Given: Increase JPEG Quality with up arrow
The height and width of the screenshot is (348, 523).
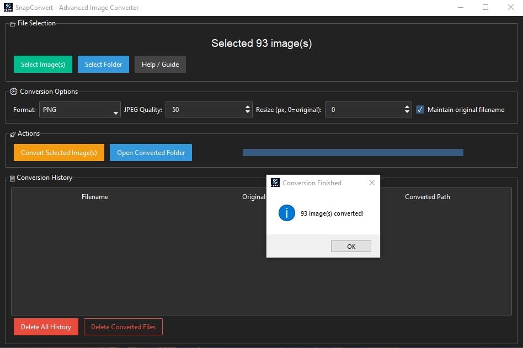Looking at the screenshot, I should point(248,106).
